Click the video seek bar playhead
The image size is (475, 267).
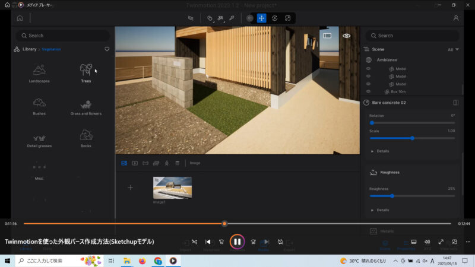click(224, 224)
